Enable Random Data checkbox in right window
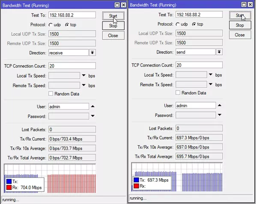The width and height of the screenshot is (257, 204). 178,93
